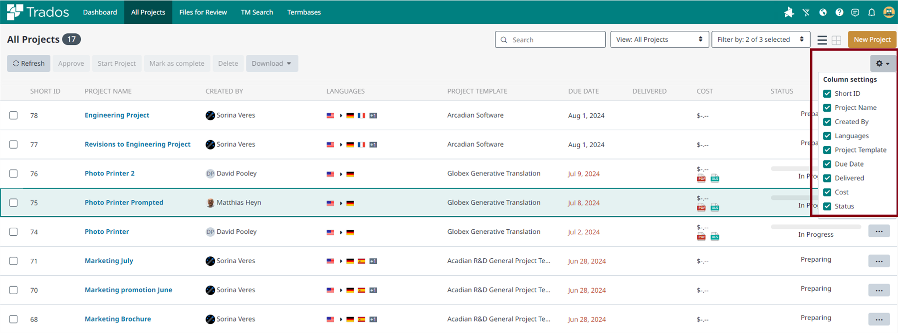Tick the checkbox for project 71
Screen dimensions: 898x333
click(x=13, y=261)
